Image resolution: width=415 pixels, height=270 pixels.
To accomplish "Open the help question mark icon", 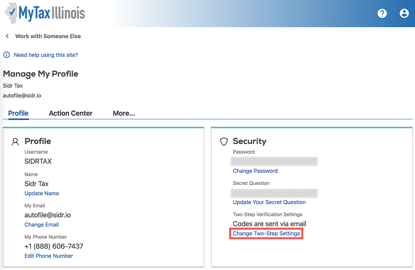I will [x=382, y=13].
